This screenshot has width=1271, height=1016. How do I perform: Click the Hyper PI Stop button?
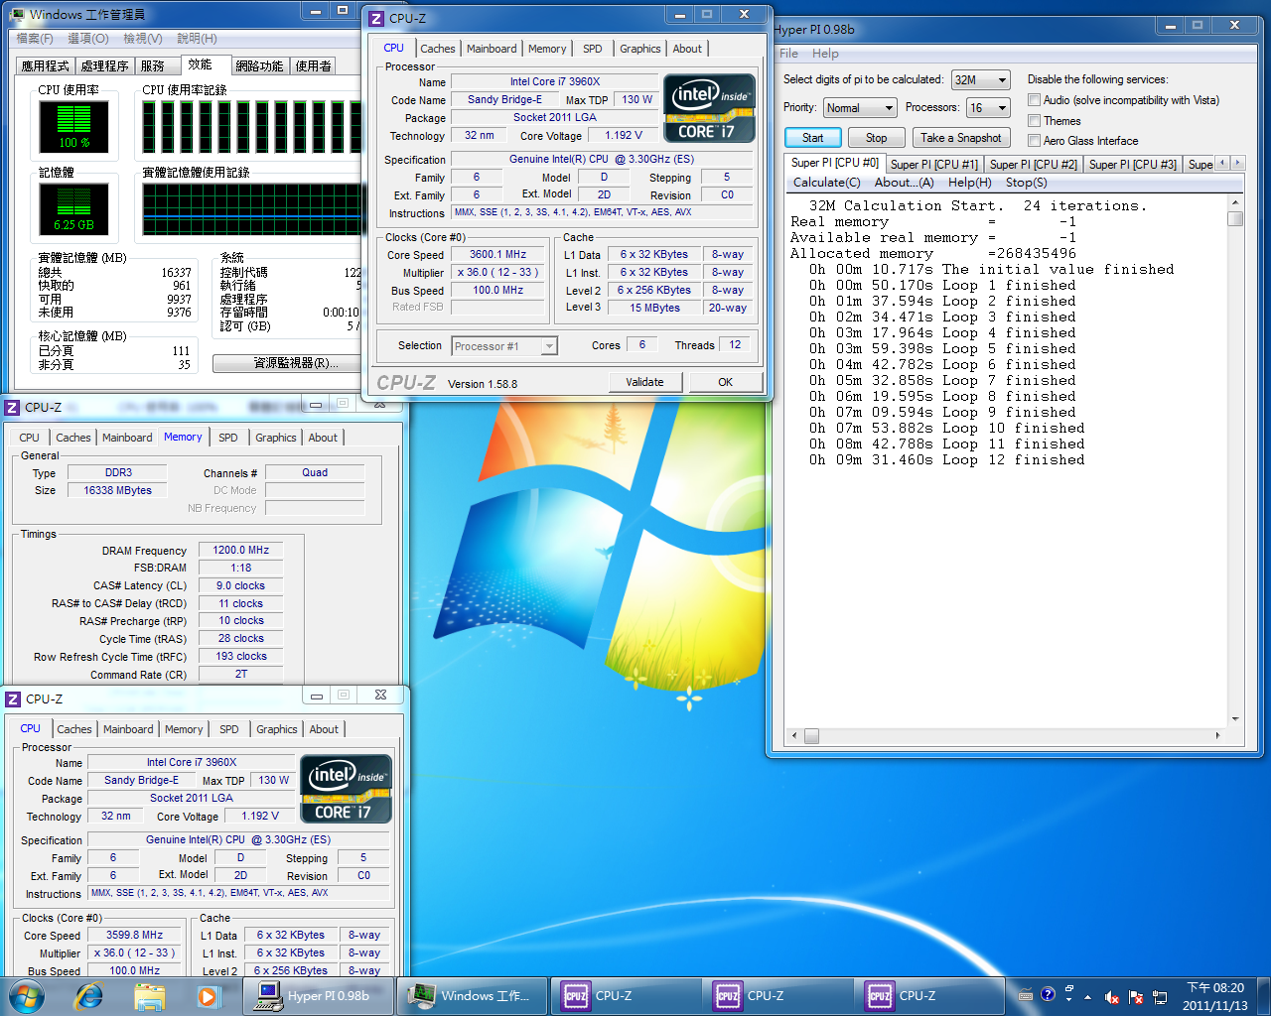point(876,137)
